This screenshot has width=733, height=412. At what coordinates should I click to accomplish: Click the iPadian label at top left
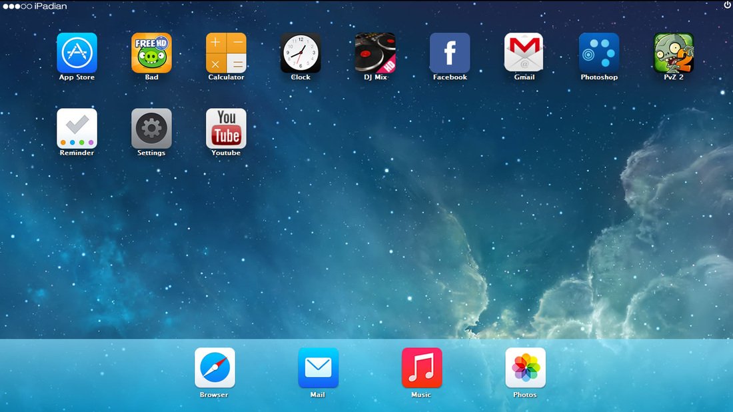50,5
